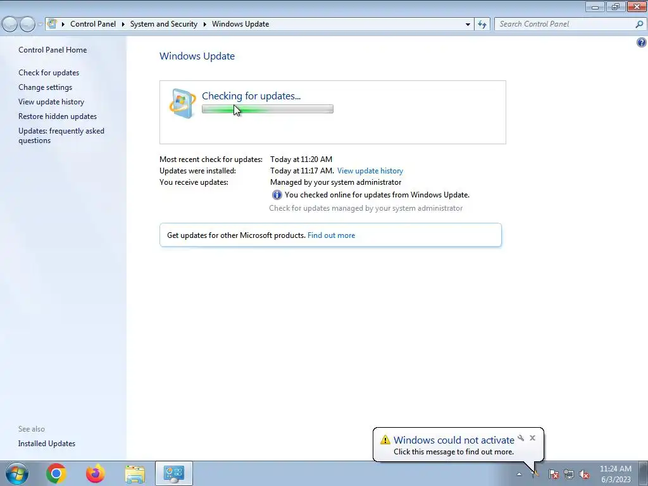Click Check for updates managed by administrator text
Image resolution: width=648 pixels, height=486 pixels.
(366, 208)
